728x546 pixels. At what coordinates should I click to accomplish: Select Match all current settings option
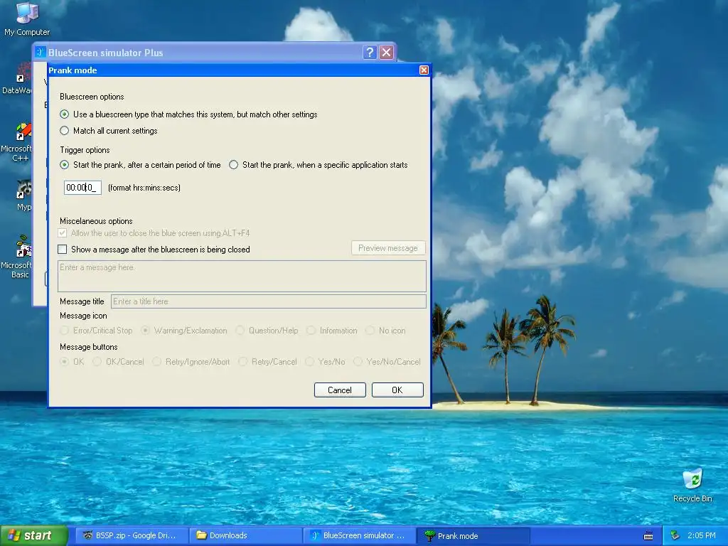[65, 131]
